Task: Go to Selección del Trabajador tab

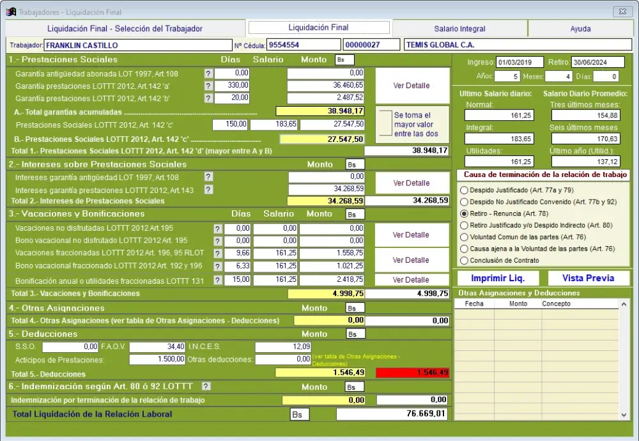Action: (x=125, y=29)
